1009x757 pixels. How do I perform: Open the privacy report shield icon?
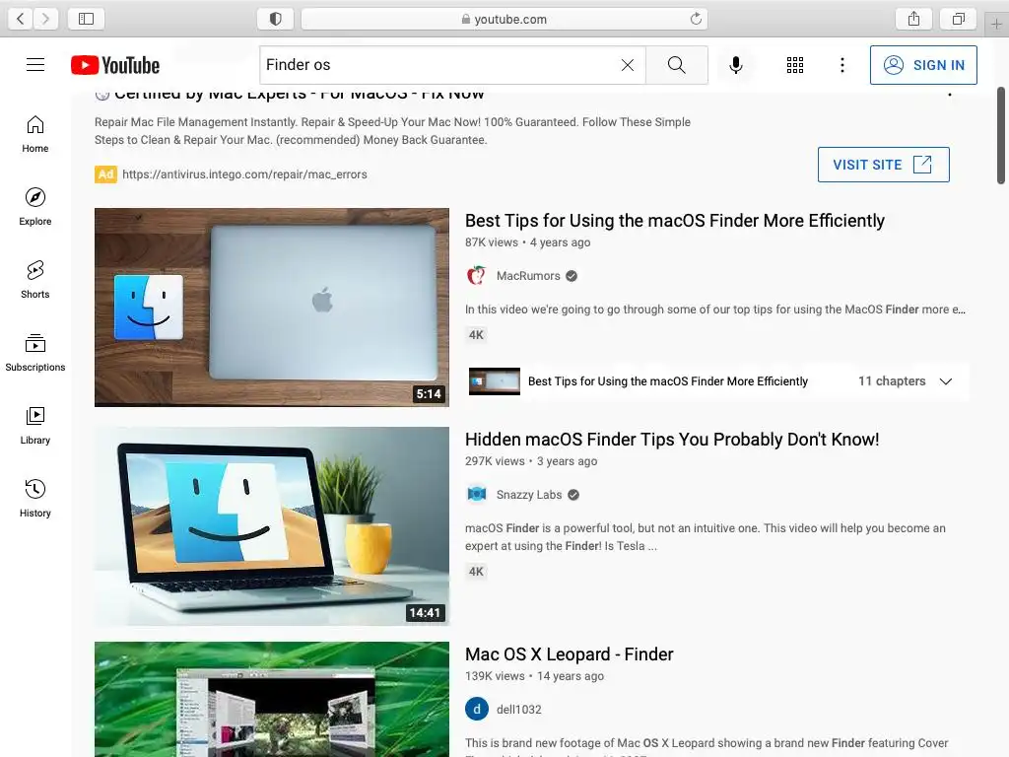click(276, 19)
